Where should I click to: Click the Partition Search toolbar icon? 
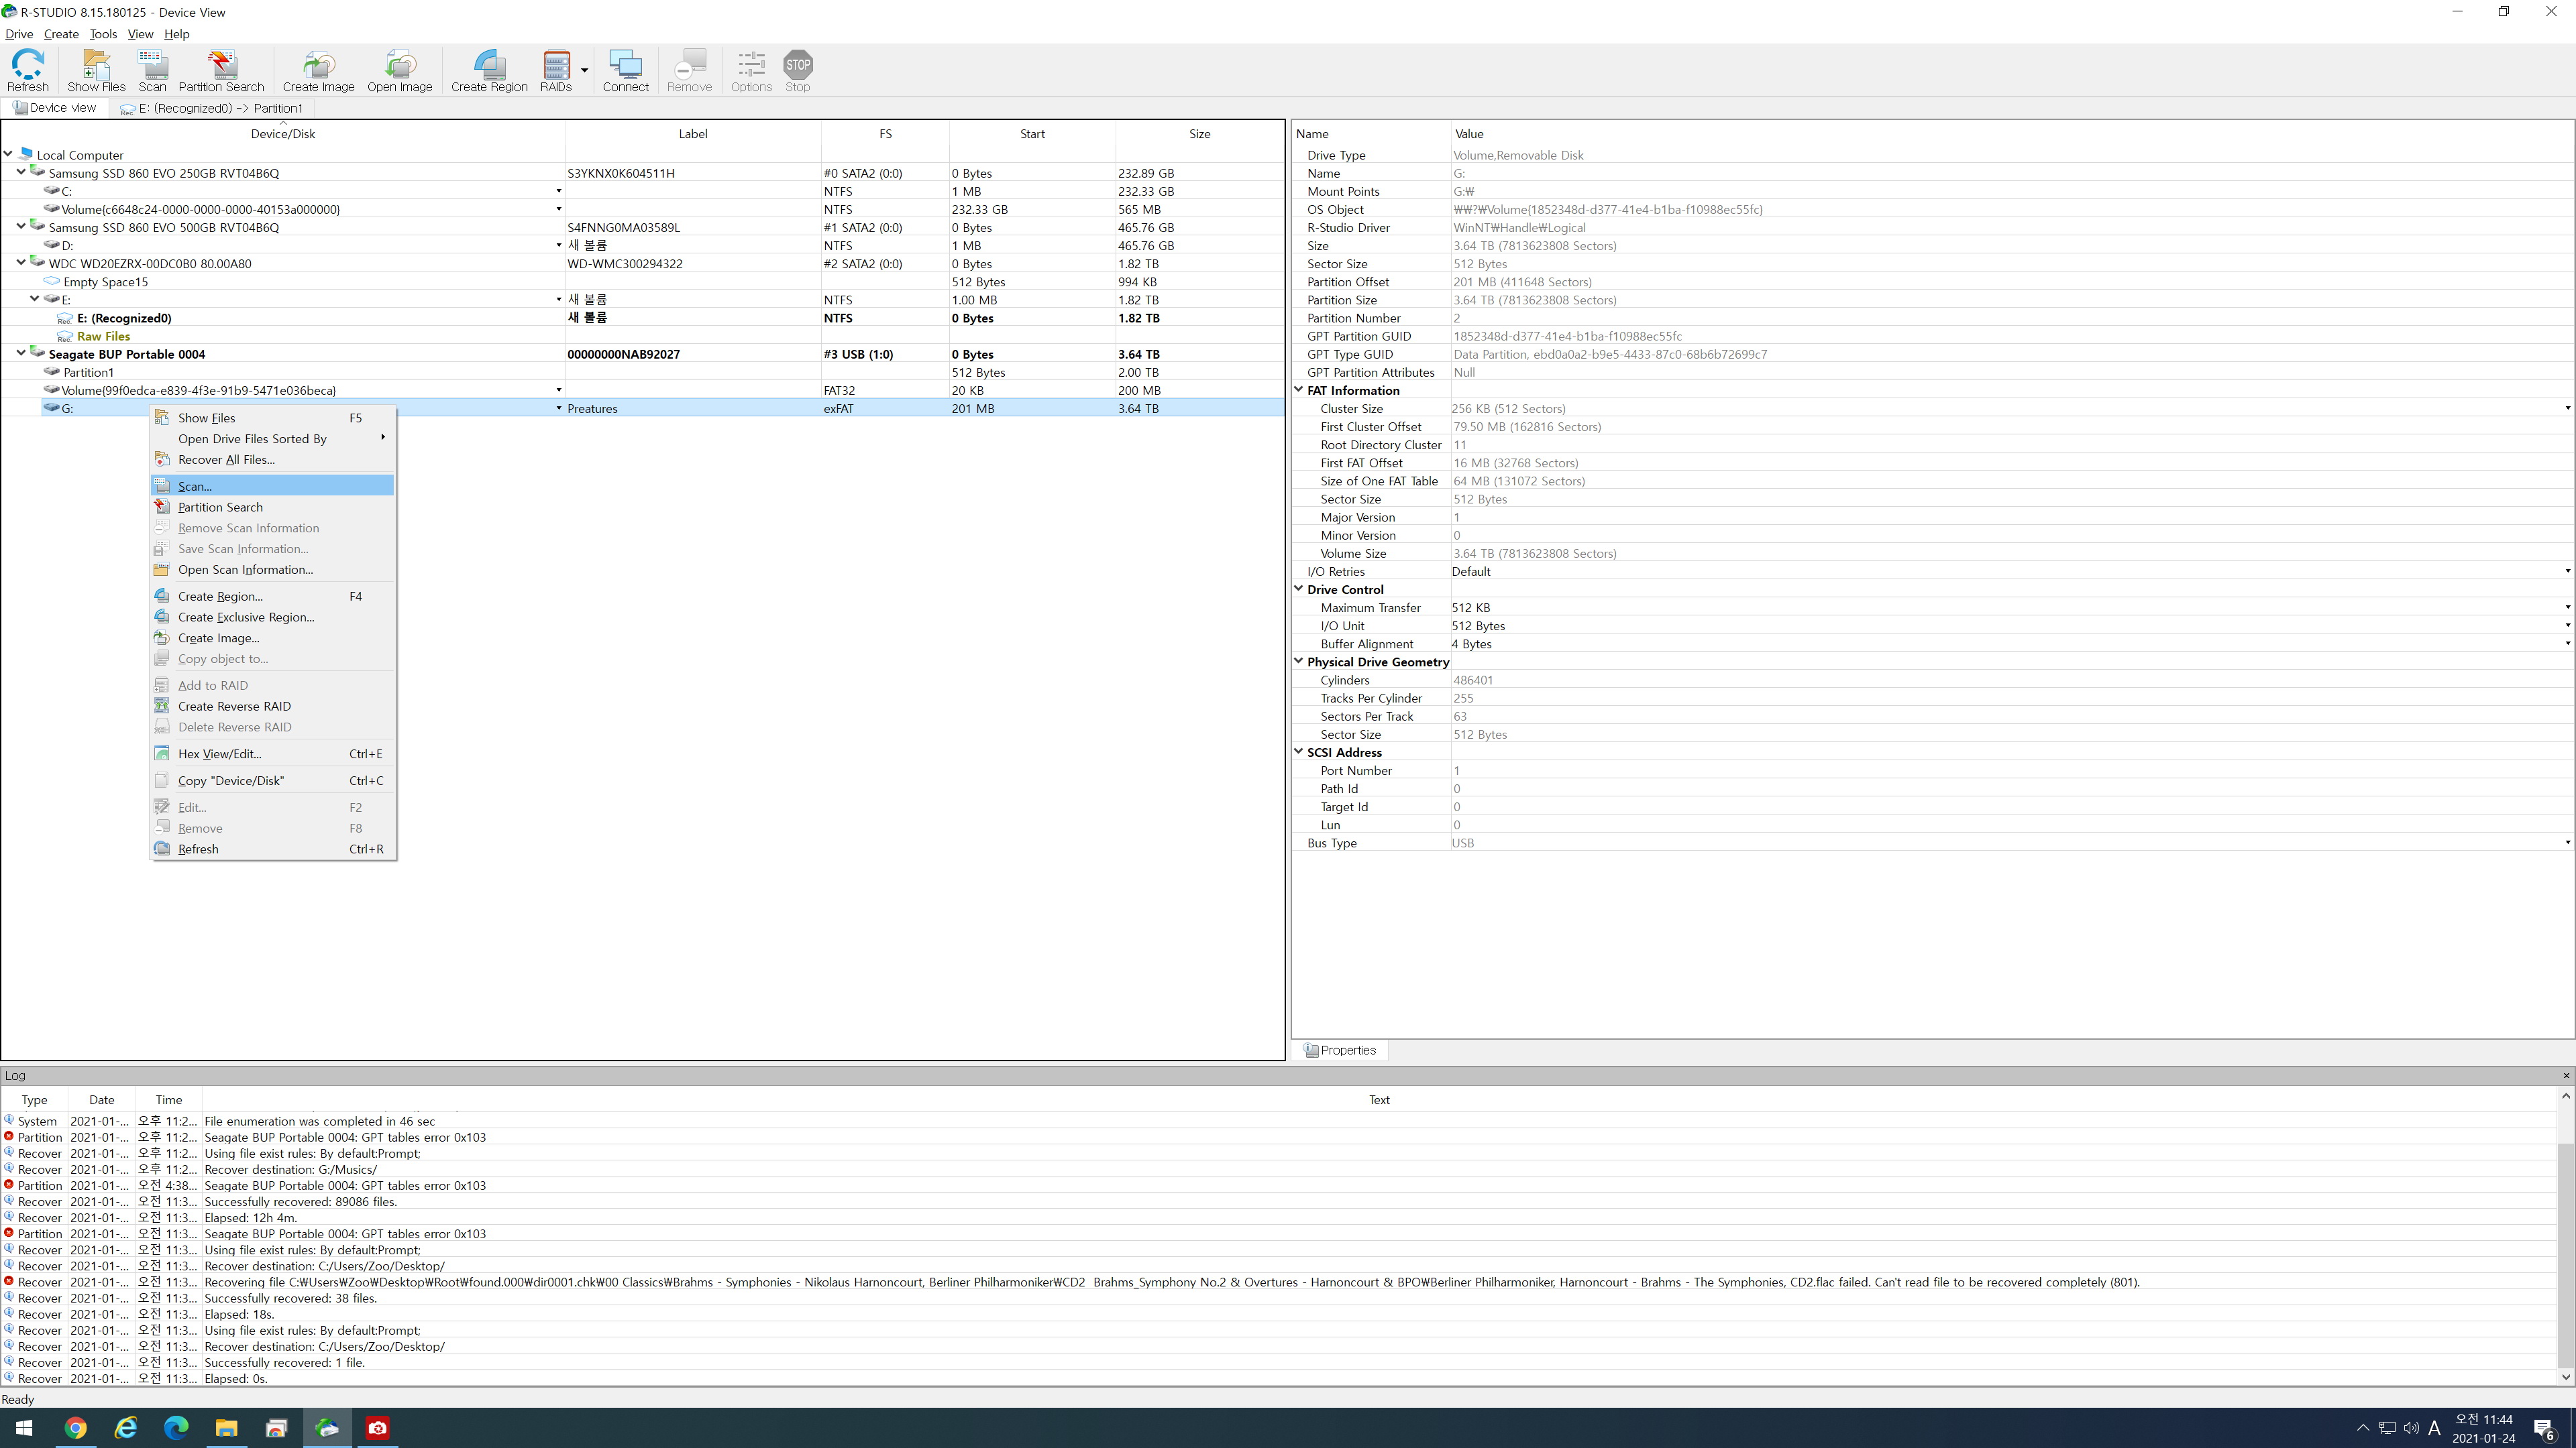221,70
